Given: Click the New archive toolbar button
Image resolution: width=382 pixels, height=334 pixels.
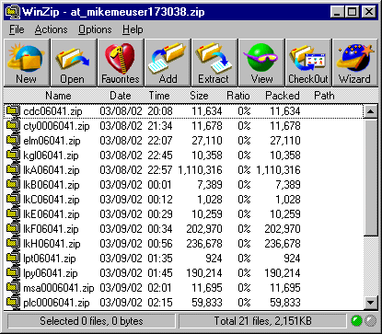Looking at the screenshot, I should [27, 63].
